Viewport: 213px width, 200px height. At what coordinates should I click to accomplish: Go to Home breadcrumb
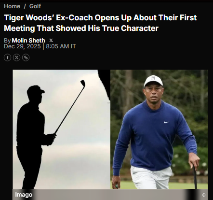tap(12, 6)
